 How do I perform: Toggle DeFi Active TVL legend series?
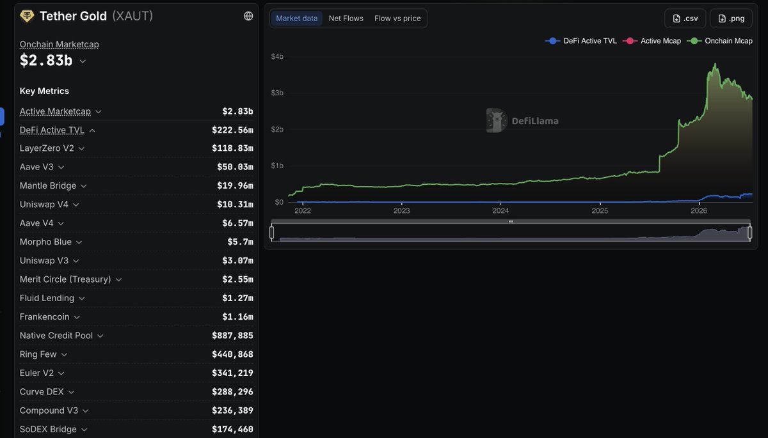581,41
